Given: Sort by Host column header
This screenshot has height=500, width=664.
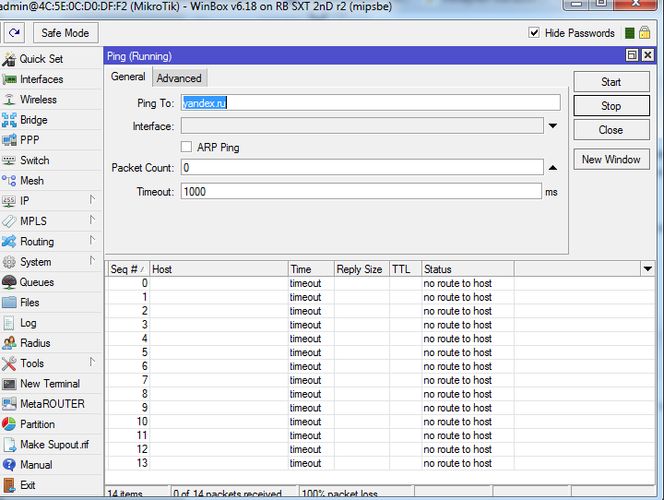Looking at the screenshot, I should pyautogui.click(x=219, y=269).
